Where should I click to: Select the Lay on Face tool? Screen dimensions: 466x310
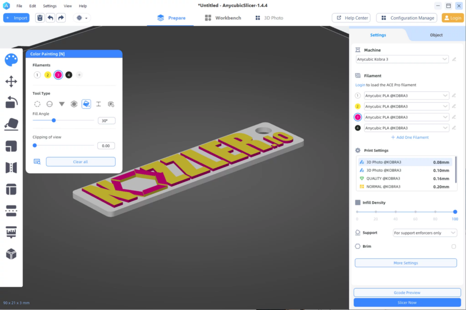(x=11, y=124)
